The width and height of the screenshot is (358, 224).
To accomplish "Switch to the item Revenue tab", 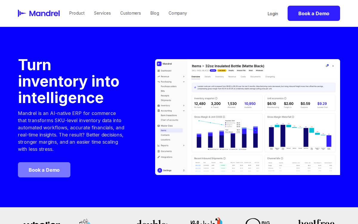I will 232,77.
